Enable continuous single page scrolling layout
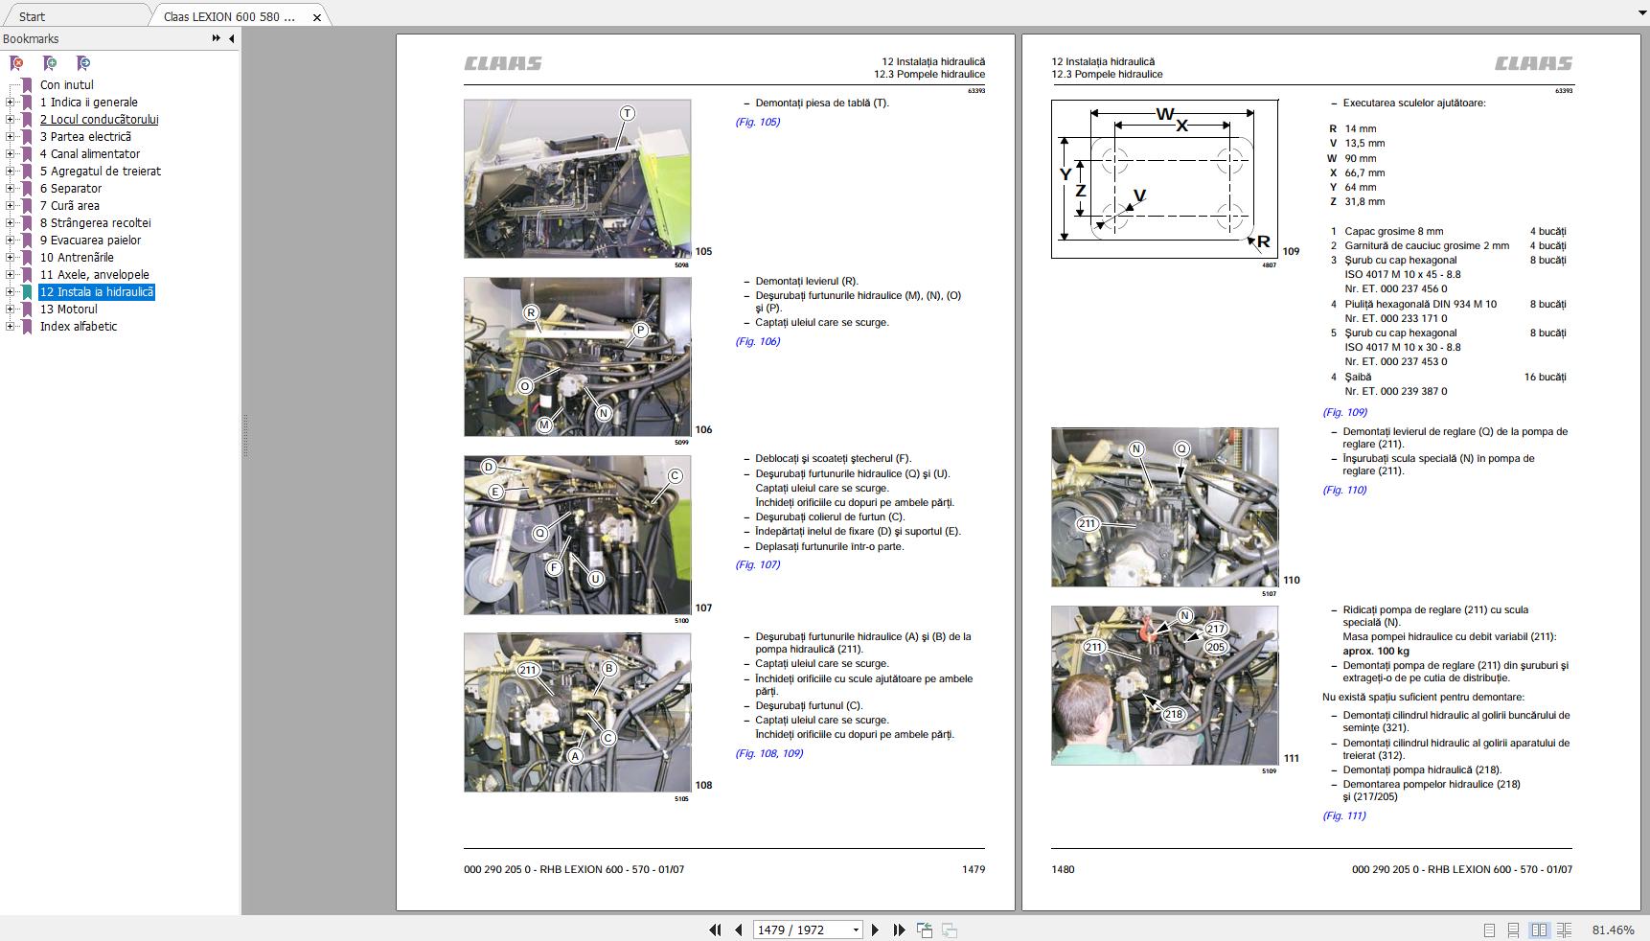This screenshot has height=941, width=1650. click(1513, 930)
